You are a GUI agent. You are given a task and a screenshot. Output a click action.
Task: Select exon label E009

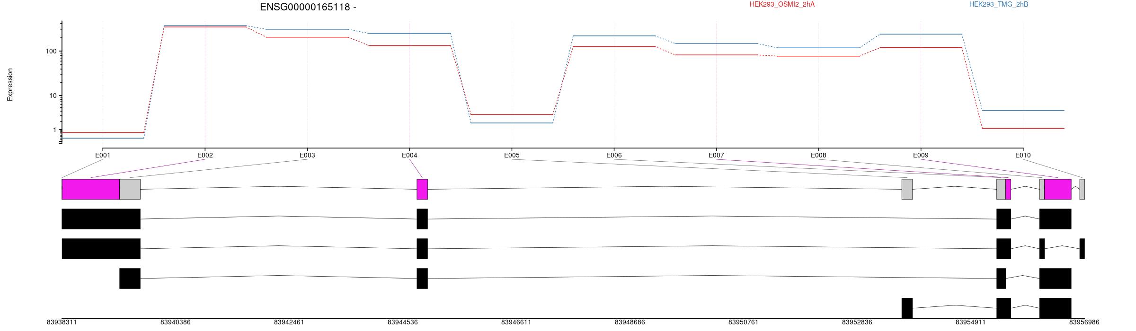point(921,155)
